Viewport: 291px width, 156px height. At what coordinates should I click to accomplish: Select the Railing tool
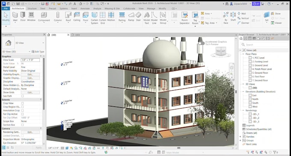122,17
